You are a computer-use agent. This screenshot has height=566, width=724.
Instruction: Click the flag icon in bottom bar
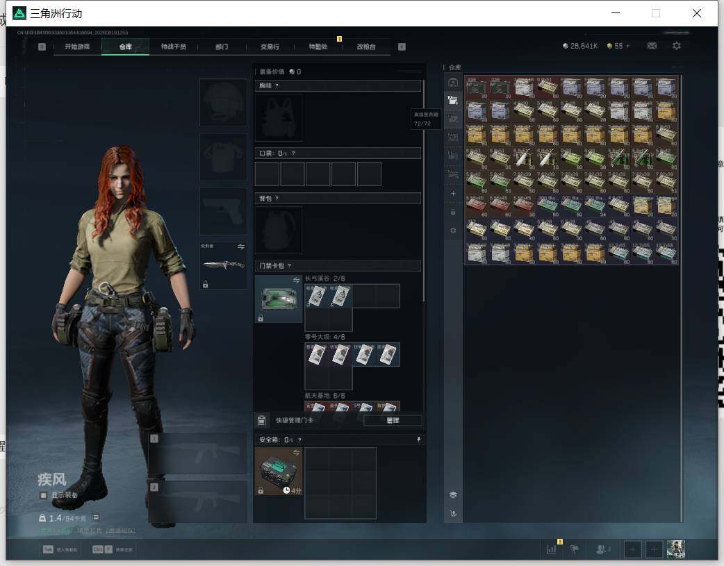(575, 549)
